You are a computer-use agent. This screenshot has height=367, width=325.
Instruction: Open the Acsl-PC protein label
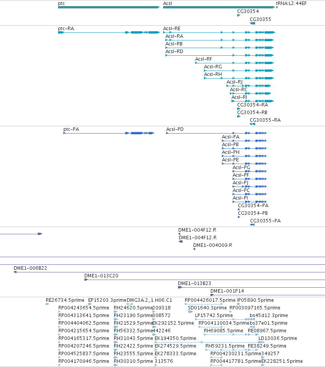pos(241,190)
